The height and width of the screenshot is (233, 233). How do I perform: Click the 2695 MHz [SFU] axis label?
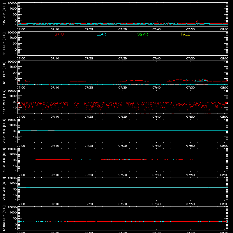4,131
